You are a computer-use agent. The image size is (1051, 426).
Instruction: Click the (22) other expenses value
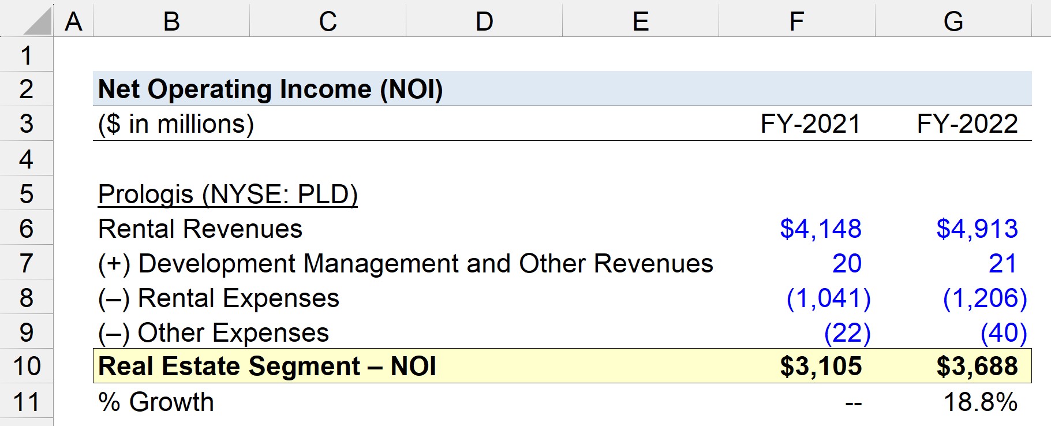tap(847, 332)
